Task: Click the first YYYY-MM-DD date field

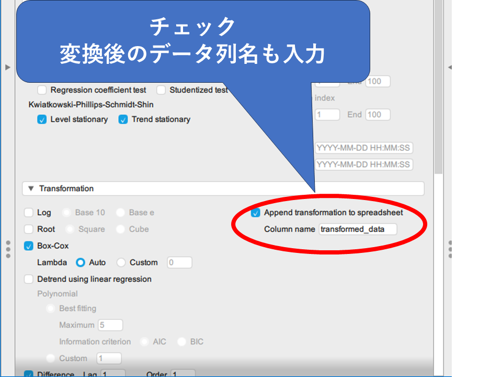Action: pyautogui.click(x=363, y=148)
